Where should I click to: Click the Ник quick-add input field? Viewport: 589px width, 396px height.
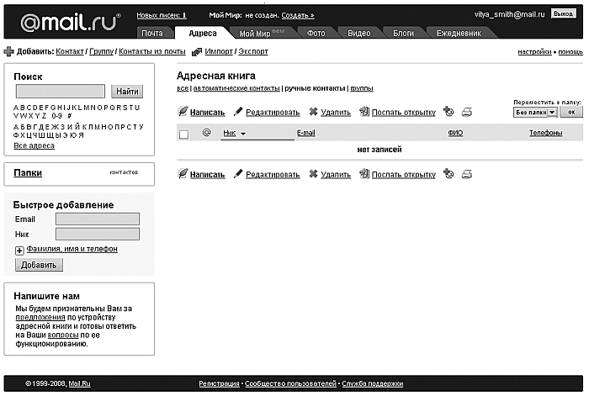coord(98,234)
